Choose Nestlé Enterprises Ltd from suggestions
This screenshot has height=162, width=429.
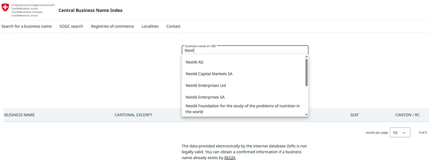click(x=243, y=85)
